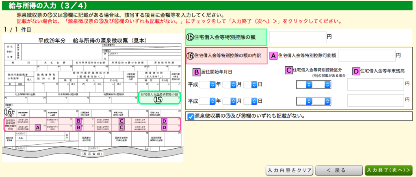
Task: Click the pink ⑯住宅借入金等特別控除の額の内訳 label
Action: (226, 56)
